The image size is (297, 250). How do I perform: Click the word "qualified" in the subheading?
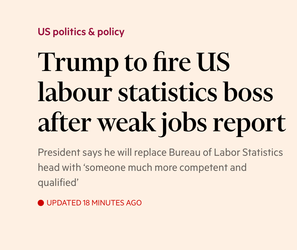tap(57, 182)
